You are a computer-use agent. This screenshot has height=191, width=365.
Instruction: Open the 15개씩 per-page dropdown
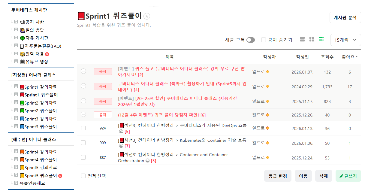pos(345,40)
